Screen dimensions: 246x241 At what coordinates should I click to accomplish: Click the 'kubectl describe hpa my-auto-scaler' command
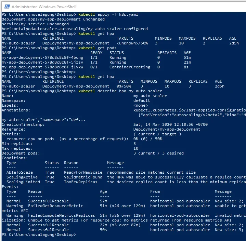pos(120,91)
